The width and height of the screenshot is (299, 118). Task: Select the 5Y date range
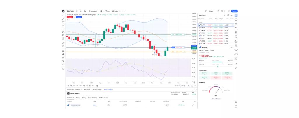[x=90, y=86]
